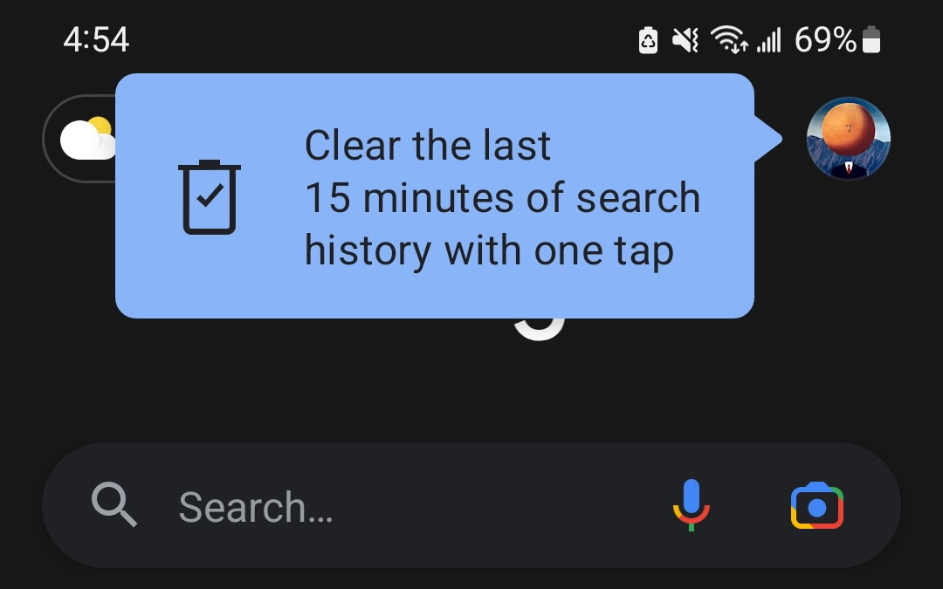The width and height of the screenshot is (943, 589).
Task: Tap the Wi-Fi status icon
Action: click(729, 39)
